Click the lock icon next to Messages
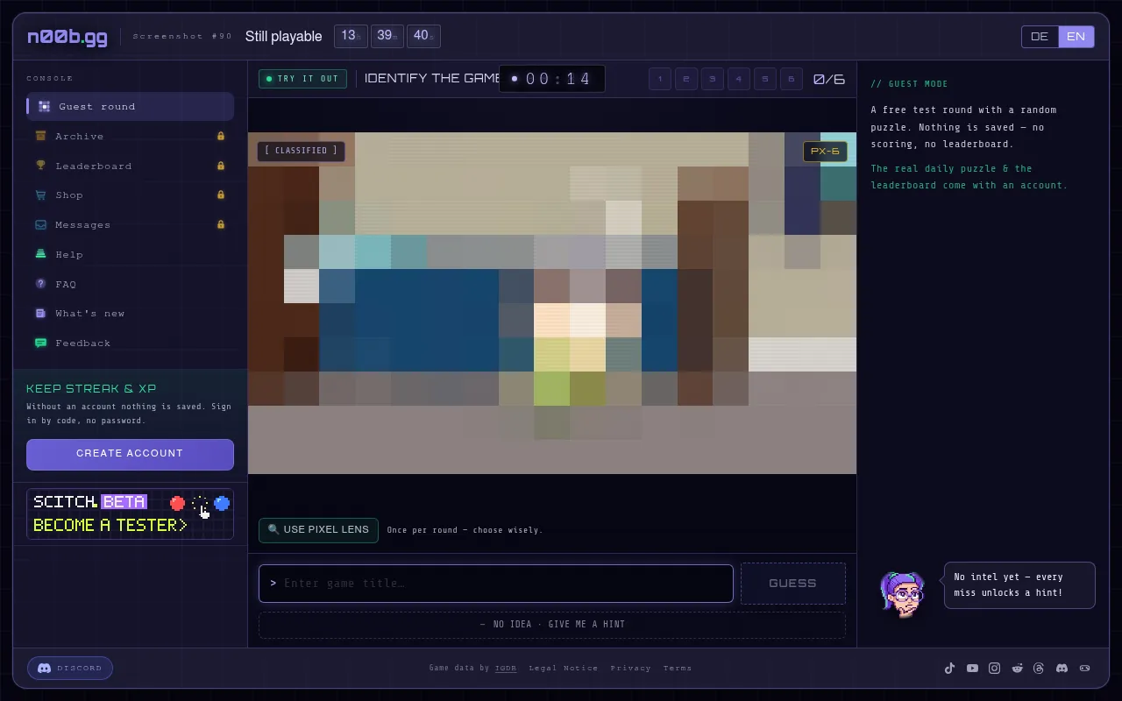Image resolution: width=1122 pixels, height=701 pixels. [x=221, y=224]
